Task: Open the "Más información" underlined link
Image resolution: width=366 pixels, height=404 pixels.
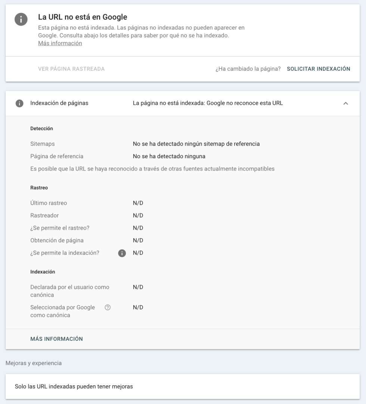Action: (x=60, y=43)
